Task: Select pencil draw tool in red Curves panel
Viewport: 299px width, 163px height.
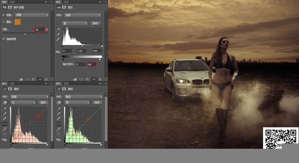Action: (x=4, y=129)
